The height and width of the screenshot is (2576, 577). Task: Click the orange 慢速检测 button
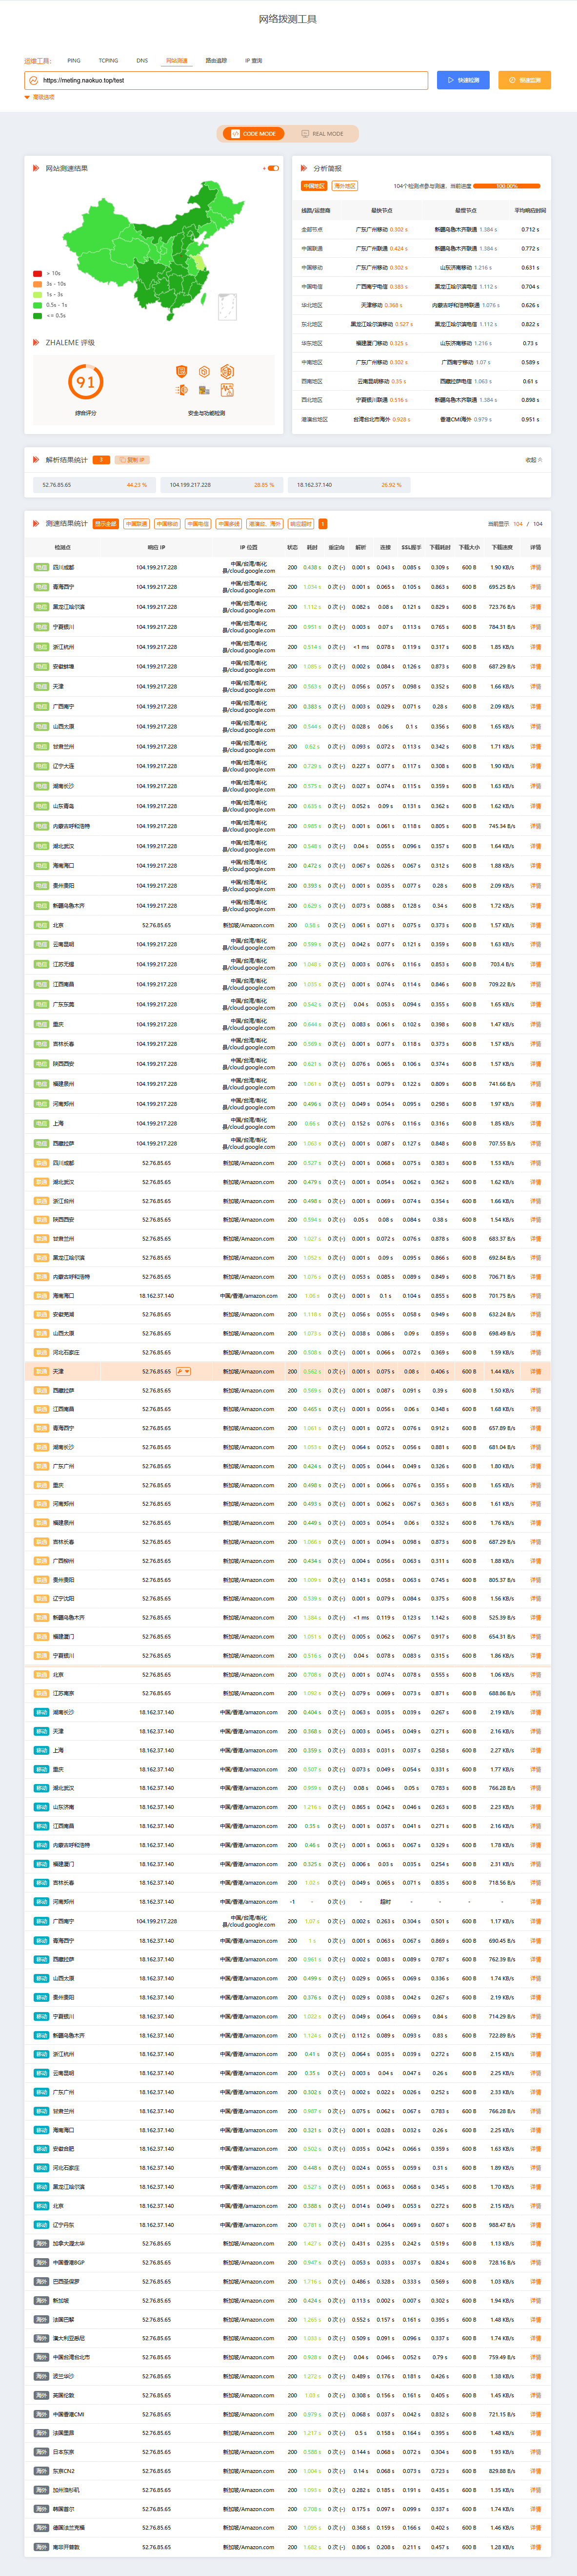pos(524,80)
